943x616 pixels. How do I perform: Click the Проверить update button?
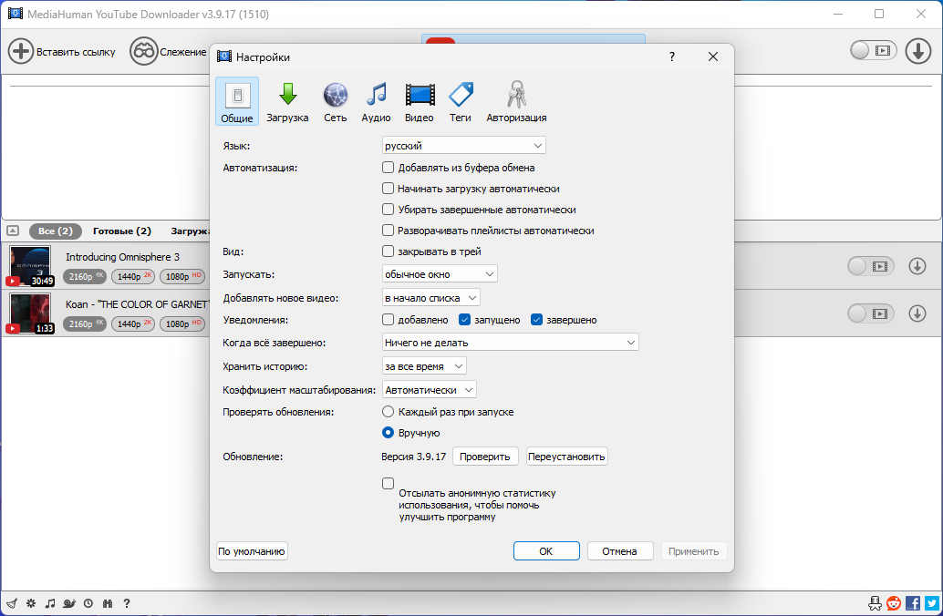[x=485, y=457]
